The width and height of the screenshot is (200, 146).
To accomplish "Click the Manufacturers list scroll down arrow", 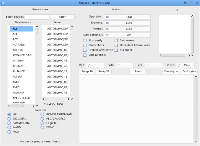I will [37, 106].
